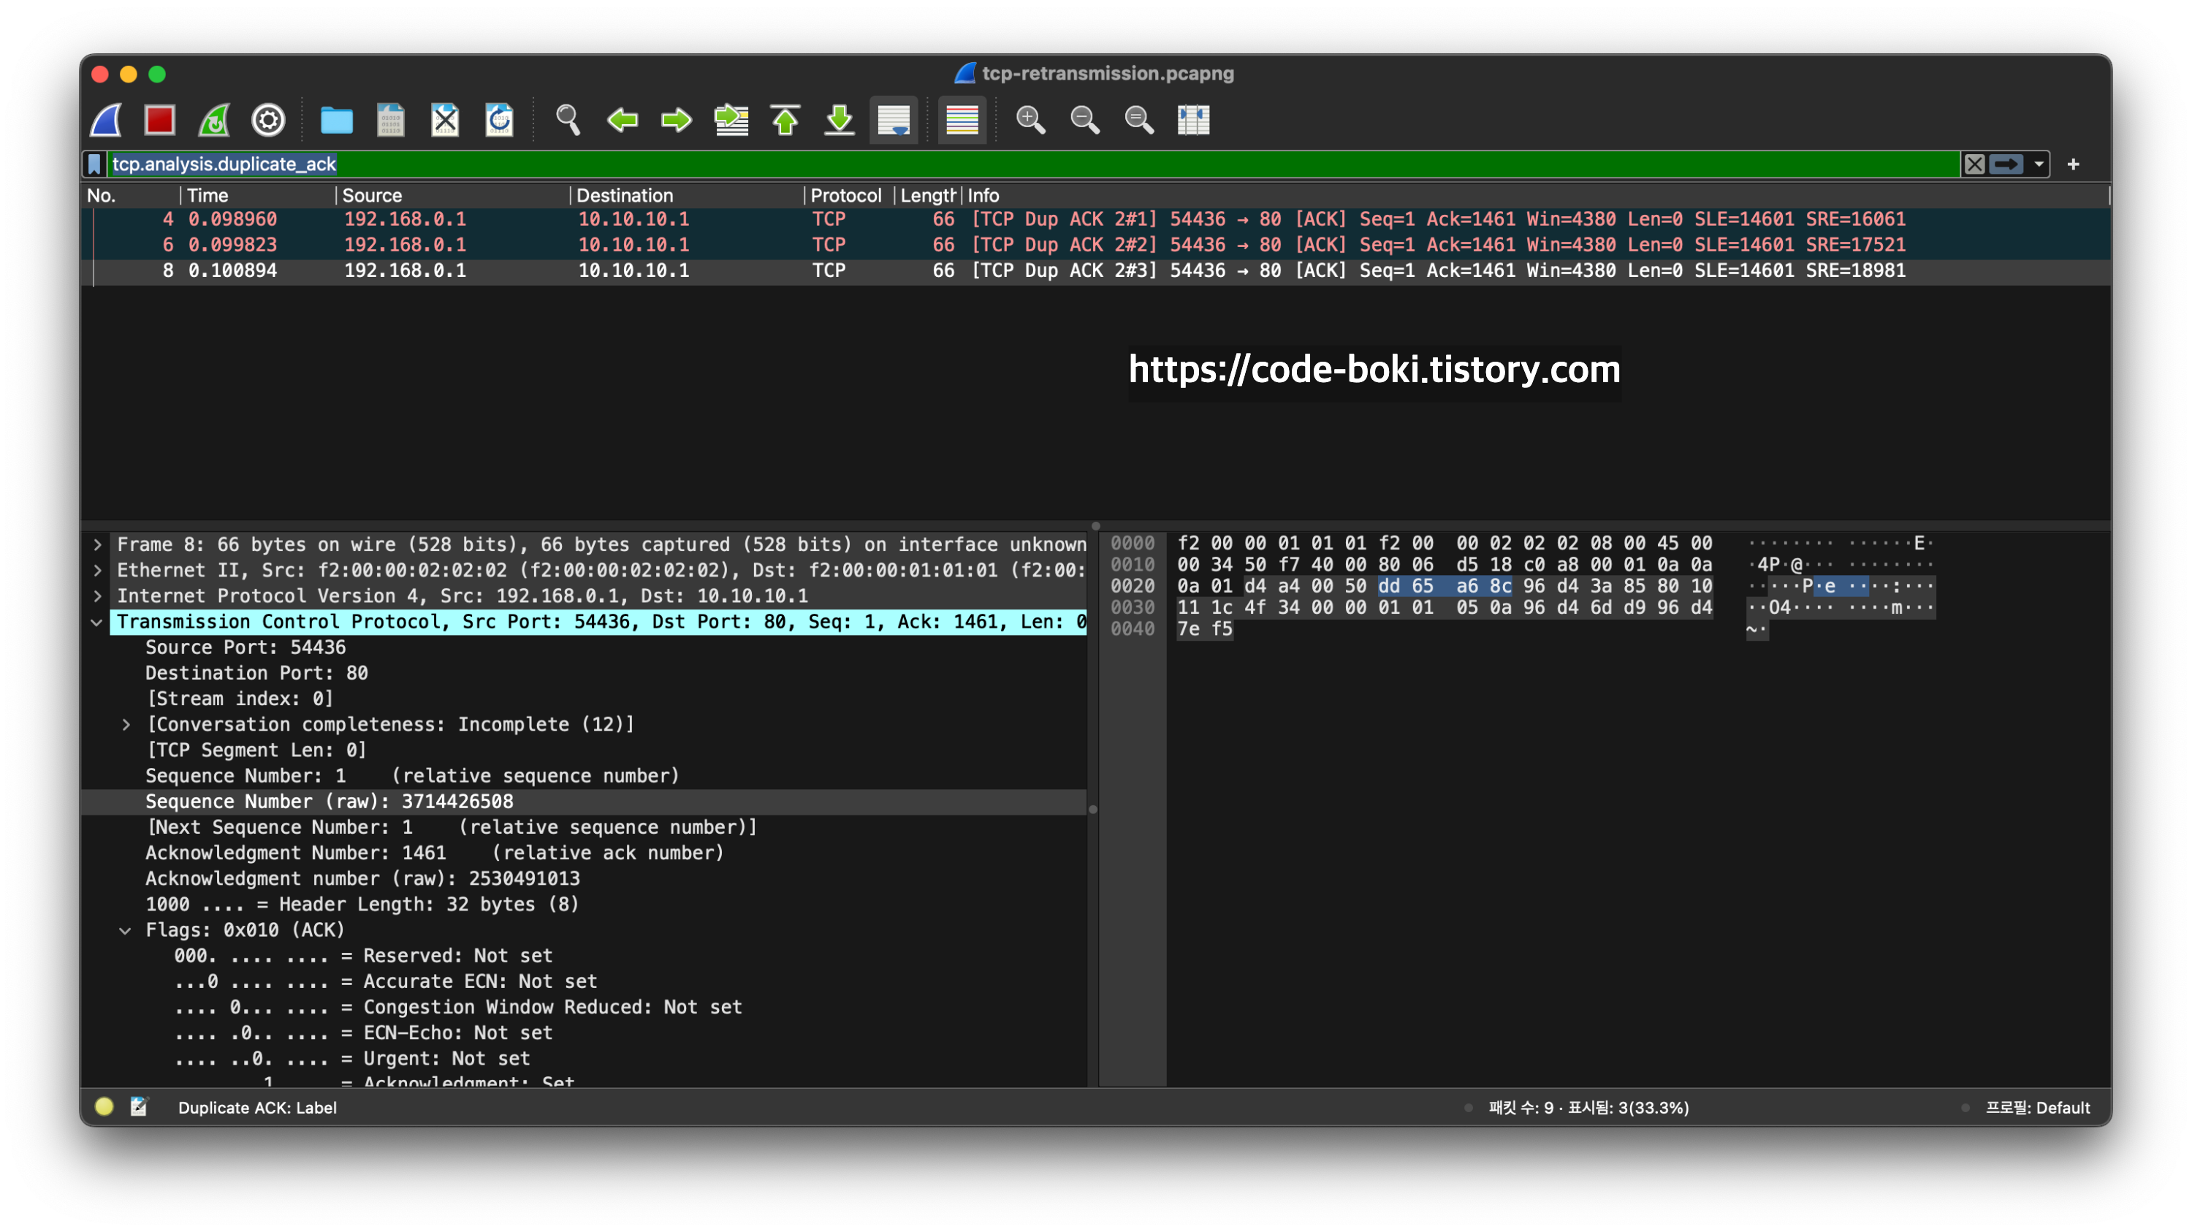Collapse the Transmission Control Protocol section

[97, 622]
